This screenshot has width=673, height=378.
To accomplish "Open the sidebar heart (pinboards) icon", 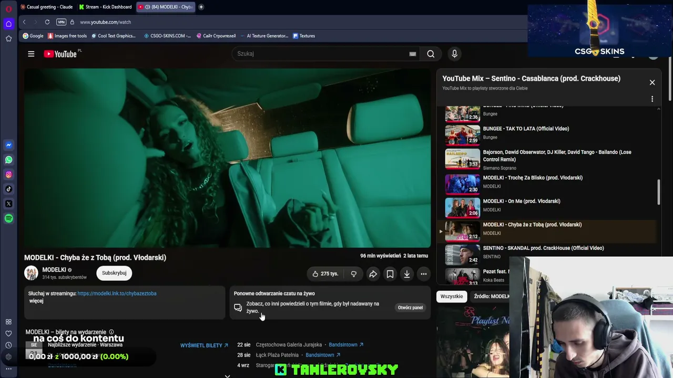I will pos(8,333).
